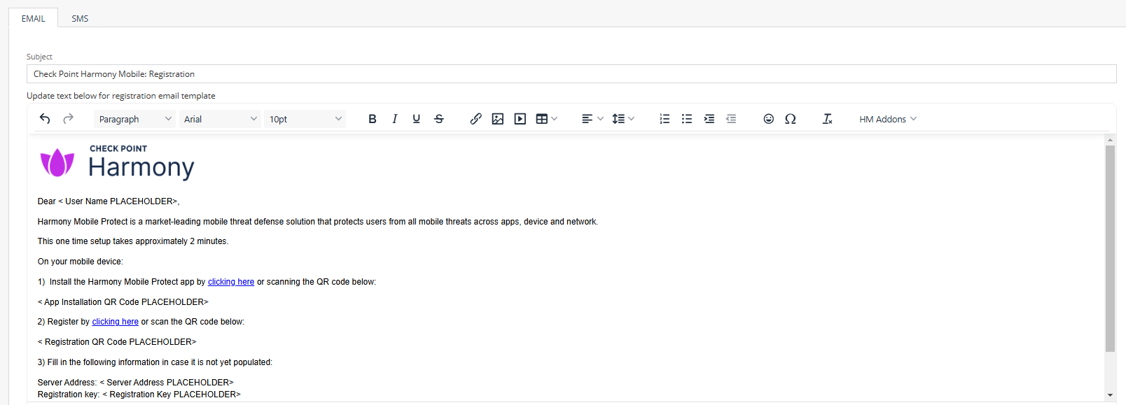Open the Paragraph style dropdown
Image resolution: width=1126 pixels, height=405 pixels.
(134, 119)
